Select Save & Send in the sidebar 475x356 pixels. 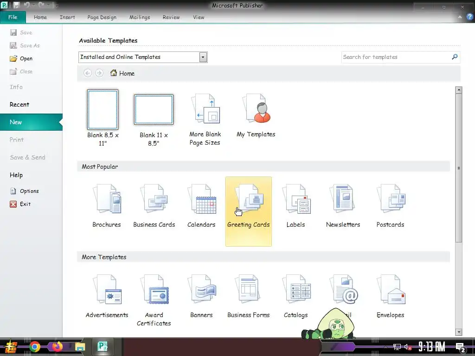click(27, 157)
